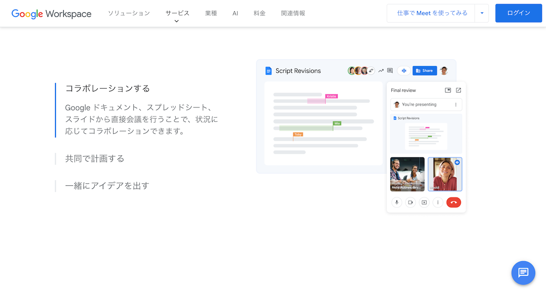Screen dimensions: 546x295
Task: Open the dropdown arrow beside the Meet trial button
Action: (x=482, y=13)
